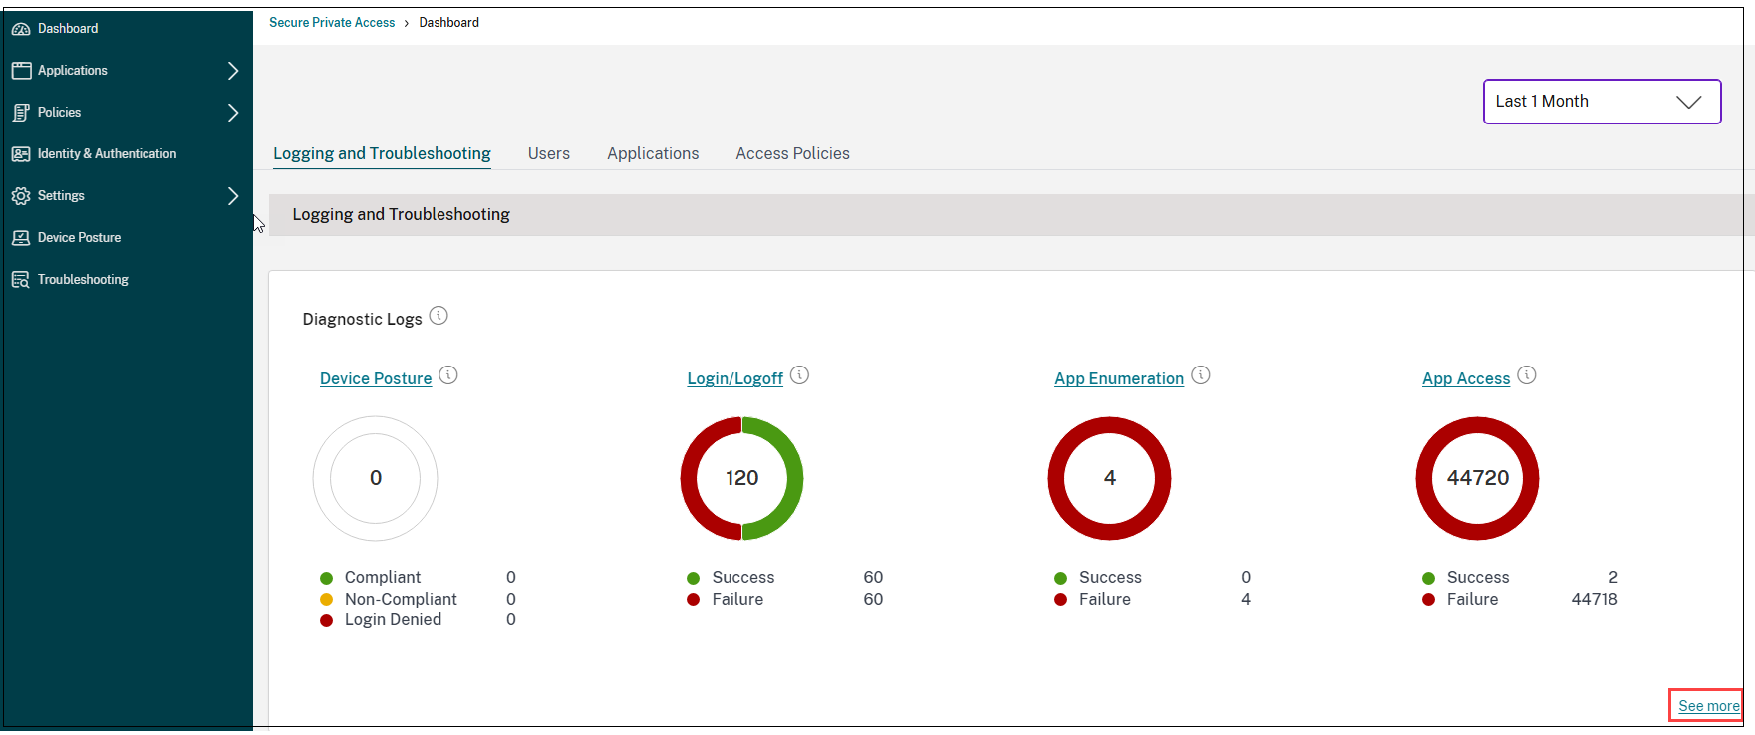Viewport: 1755px width, 735px height.
Task: Click info icon beside App Enumeration title
Action: coord(1201,375)
